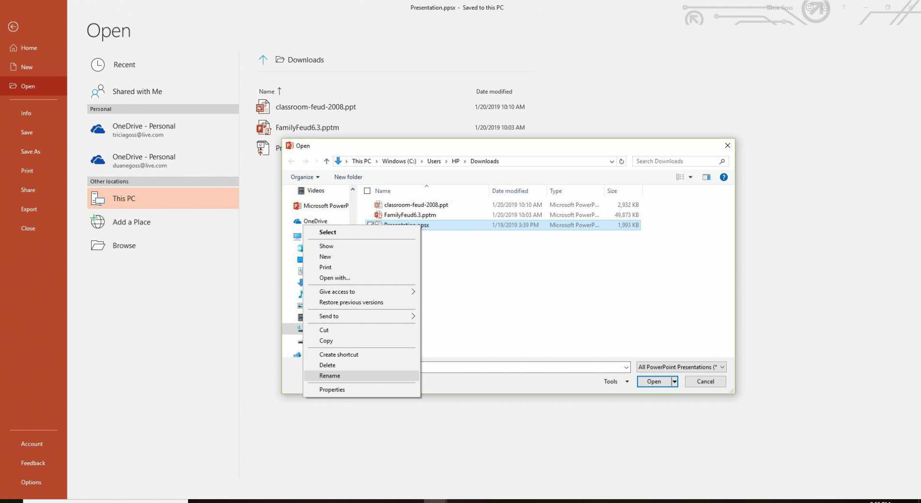Choose OneDrive Personal duanegoss@live.com account

[x=133, y=160]
